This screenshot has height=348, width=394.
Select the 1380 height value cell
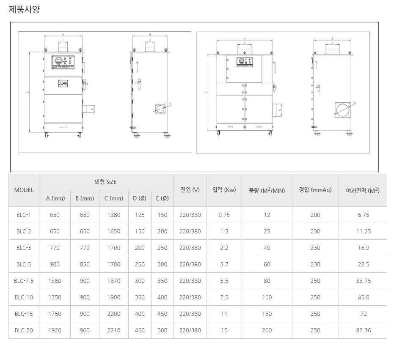(x=113, y=215)
